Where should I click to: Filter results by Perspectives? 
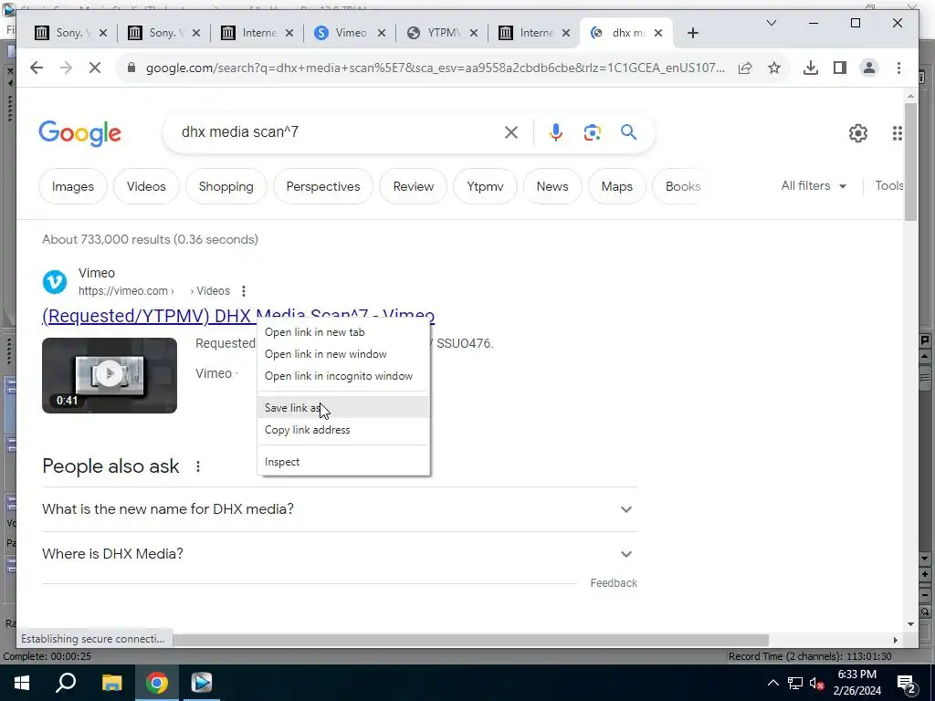pyautogui.click(x=323, y=186)
